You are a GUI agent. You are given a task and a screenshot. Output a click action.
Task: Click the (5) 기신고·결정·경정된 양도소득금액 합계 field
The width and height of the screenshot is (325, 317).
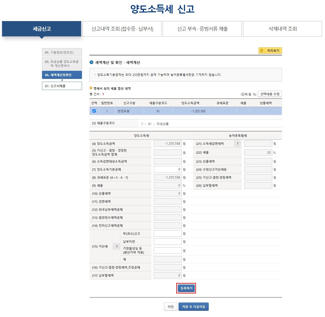point(167,152)
